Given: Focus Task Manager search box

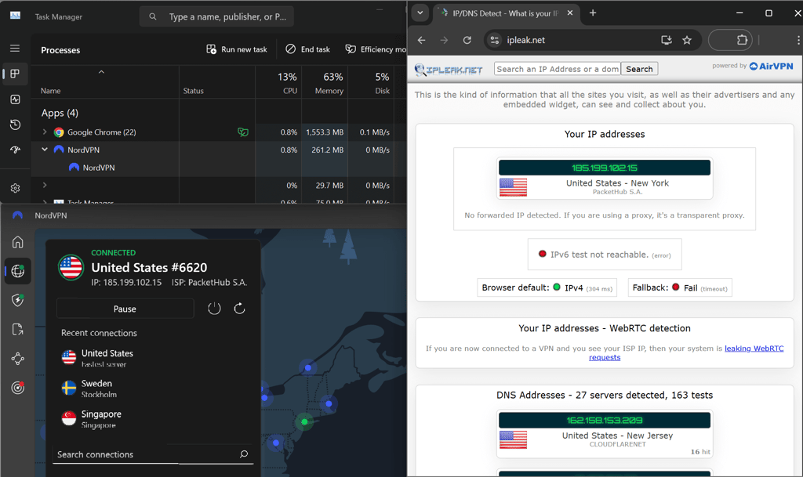Looking at the screenshot, I should pyautogui.click(x=216, y=17).
